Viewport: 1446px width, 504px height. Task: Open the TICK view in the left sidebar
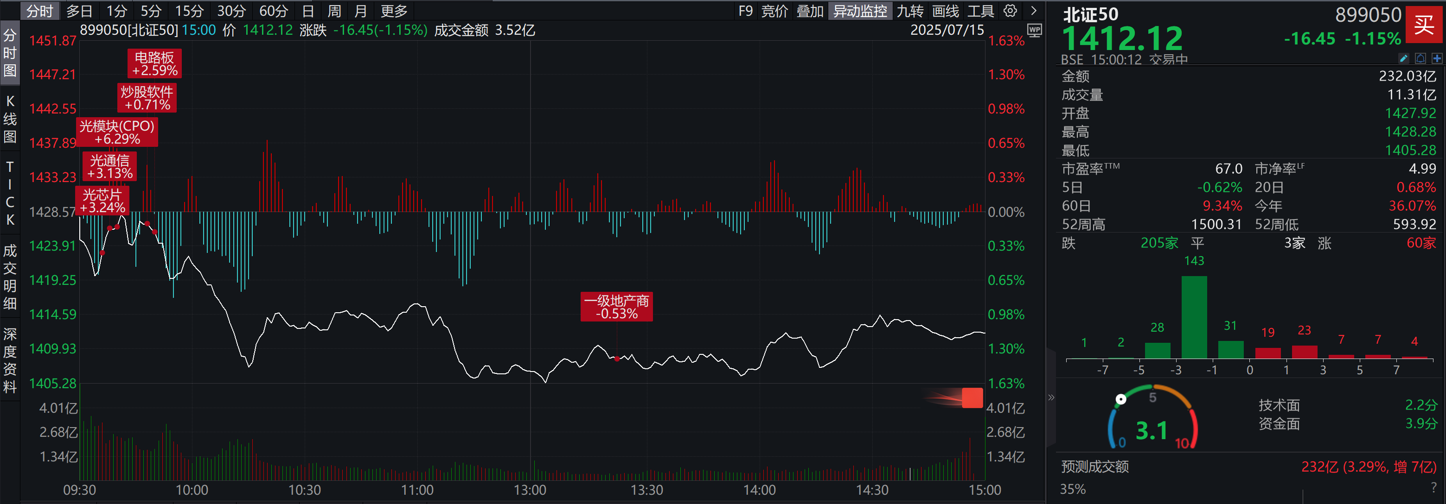(x=10, y=193)
